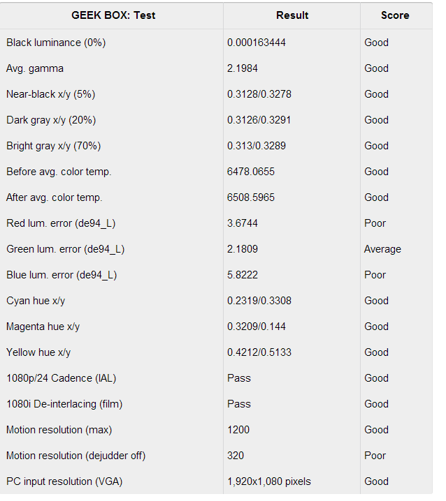446x501 pixels.
Task: Click the Blue lum. error value 5.8222
Action: coord(243,275)
